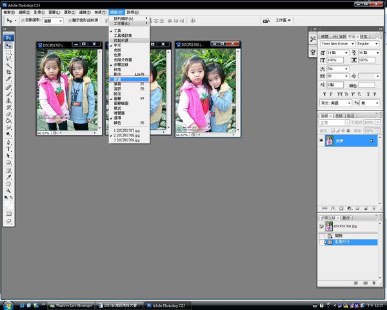Select the Rectangular Marquee tool
387x310 pixels.
tap(8, 52)
